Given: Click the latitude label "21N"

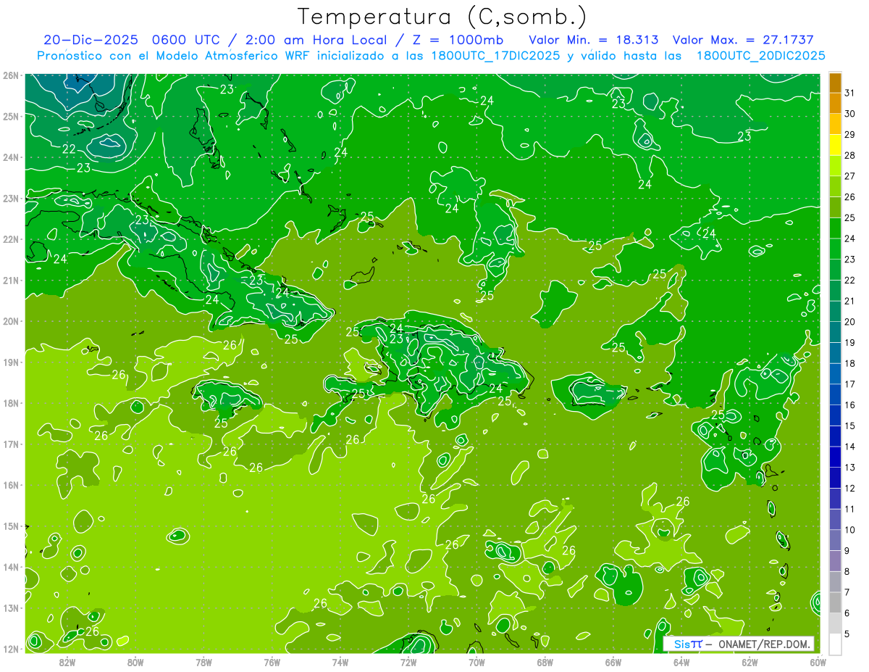Looking at the screenshot, I should 10,280.
